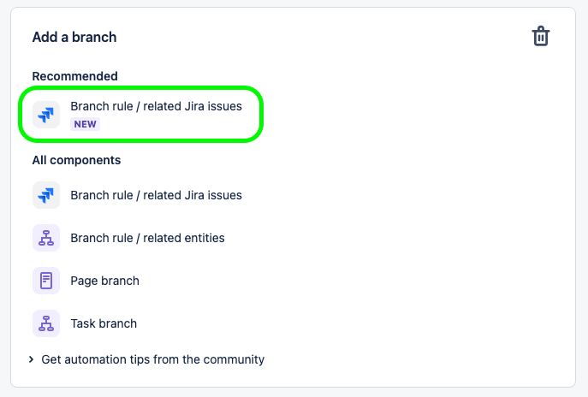
Task: Click the 'All components' section heading
Action: (76, 160)
